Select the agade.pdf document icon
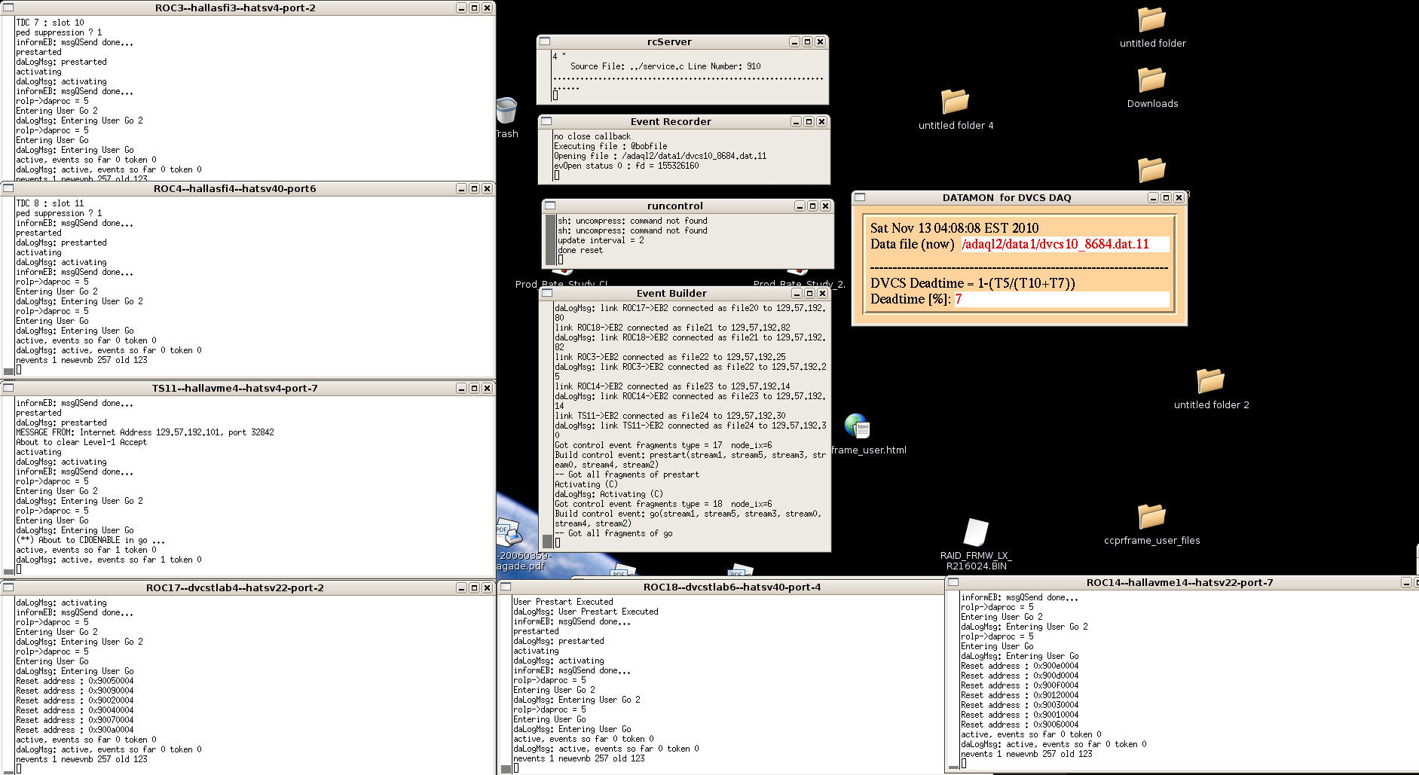The height and width of the screenshot is (775, 1419). coord(509,532)
